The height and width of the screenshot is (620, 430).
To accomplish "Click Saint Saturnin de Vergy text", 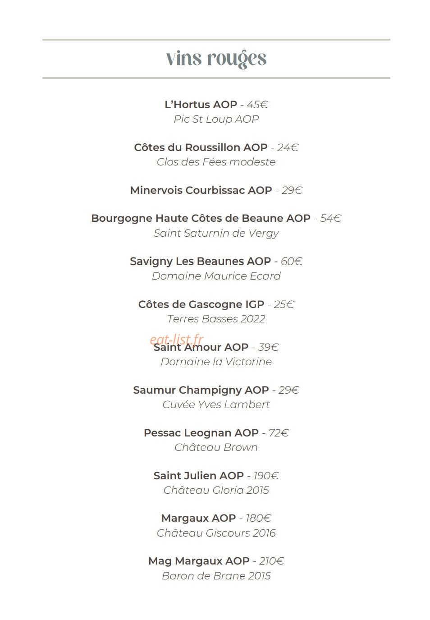I will tap(216, 233).
